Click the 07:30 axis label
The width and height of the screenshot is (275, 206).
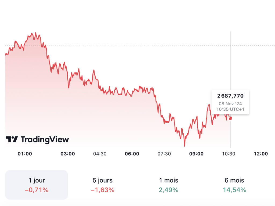tap(164, 154)
